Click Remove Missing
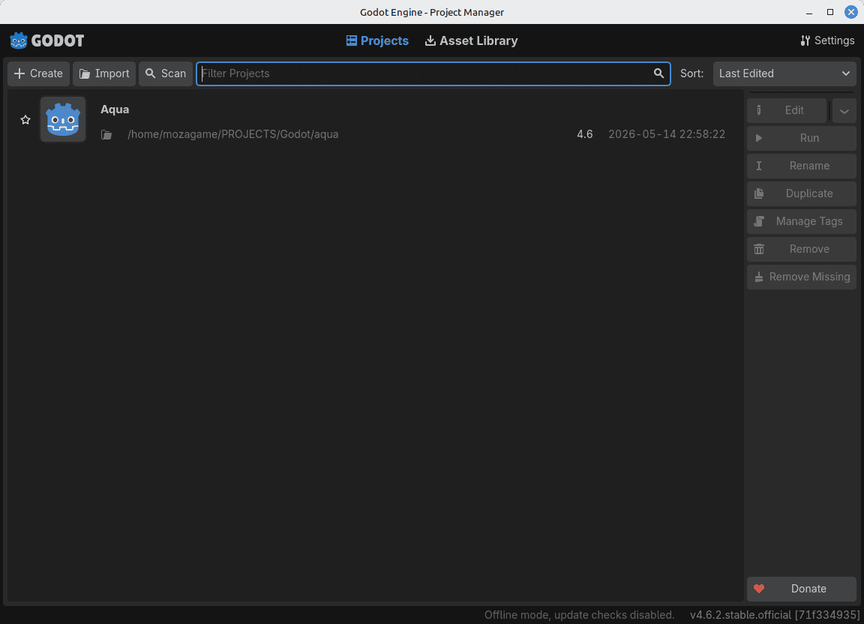864x624 pixels. [802, 277]
